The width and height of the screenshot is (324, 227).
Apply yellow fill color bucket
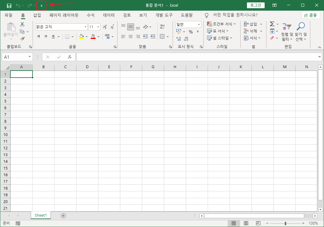click(81, 37)
